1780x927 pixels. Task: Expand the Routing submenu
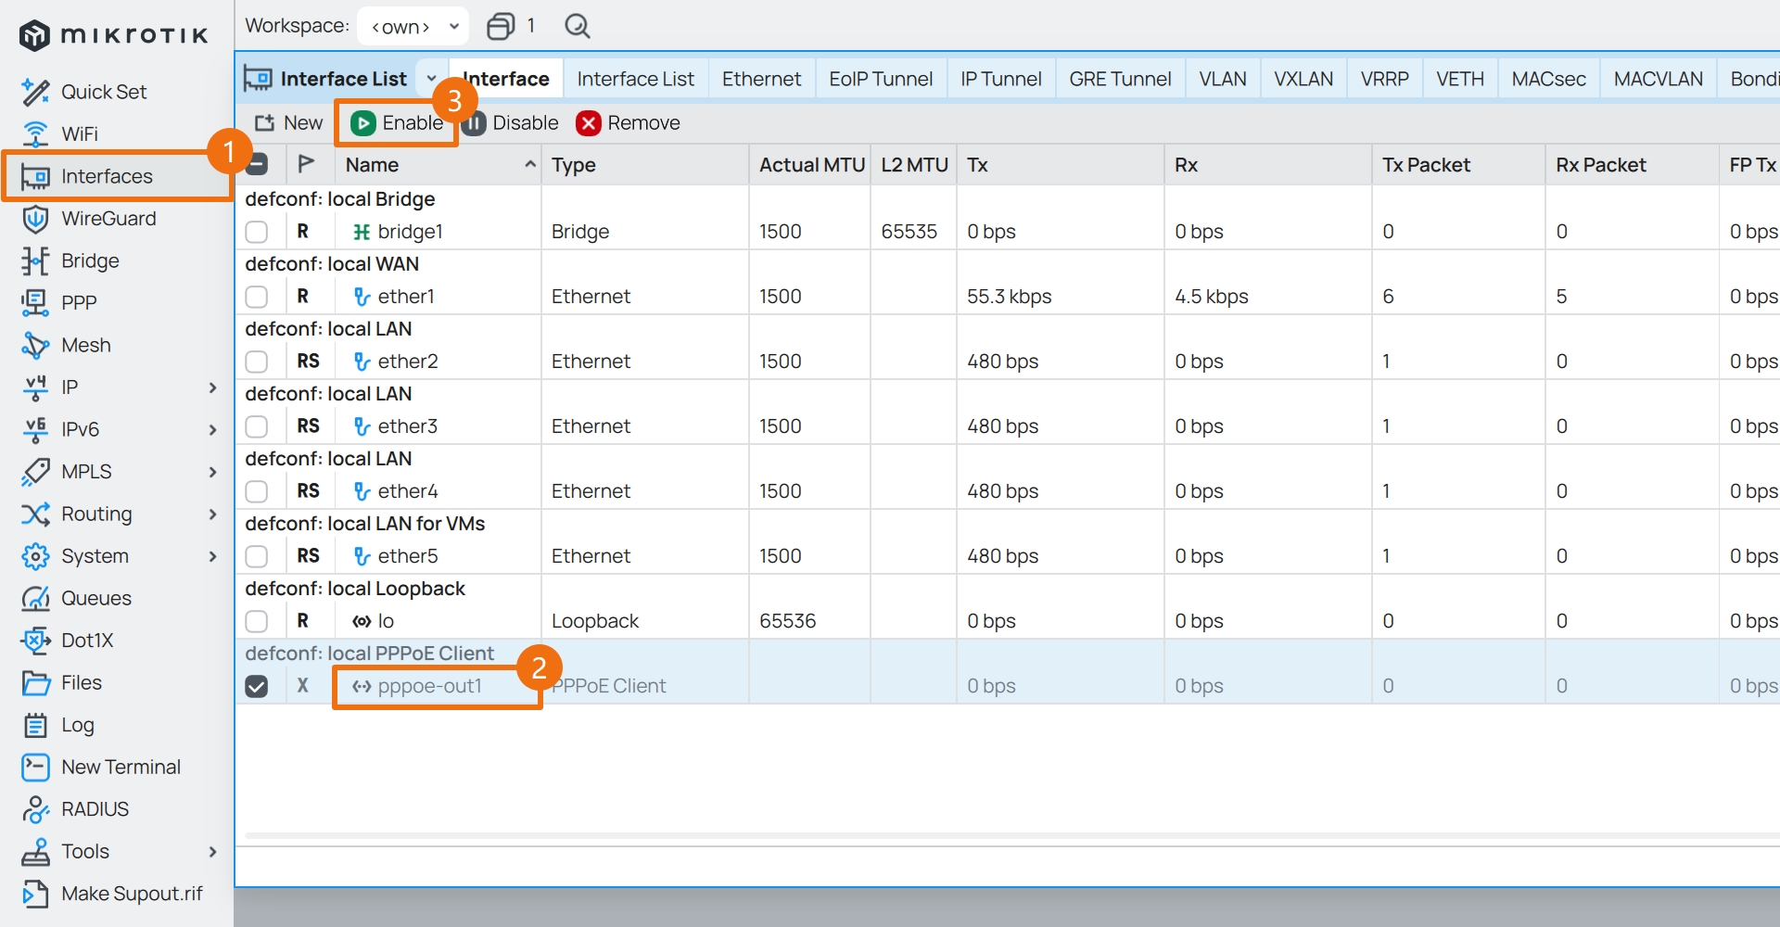pos(212,514)
